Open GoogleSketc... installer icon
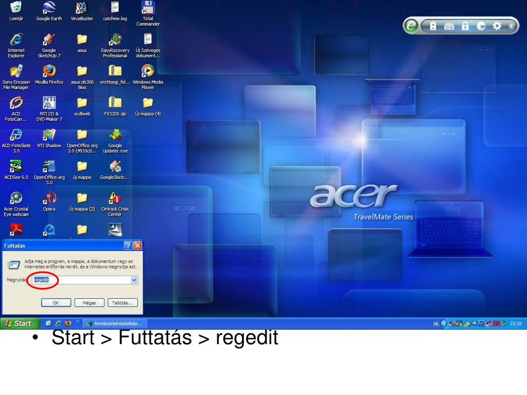 pyautogui.click(x=115, y=170)
